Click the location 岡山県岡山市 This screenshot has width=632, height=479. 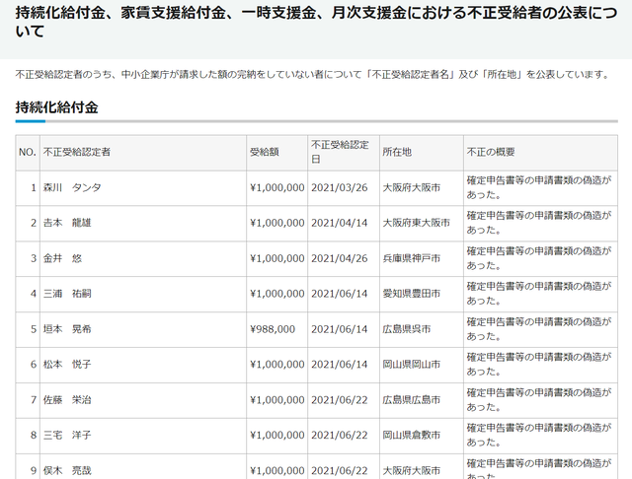point(412,365)
